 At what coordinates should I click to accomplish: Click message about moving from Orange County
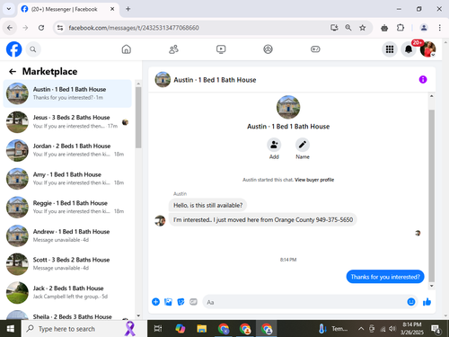tap(263, 219)
